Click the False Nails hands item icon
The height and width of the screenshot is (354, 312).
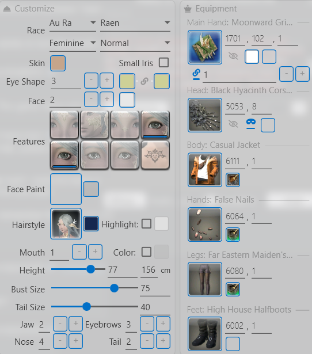[205, 224]
